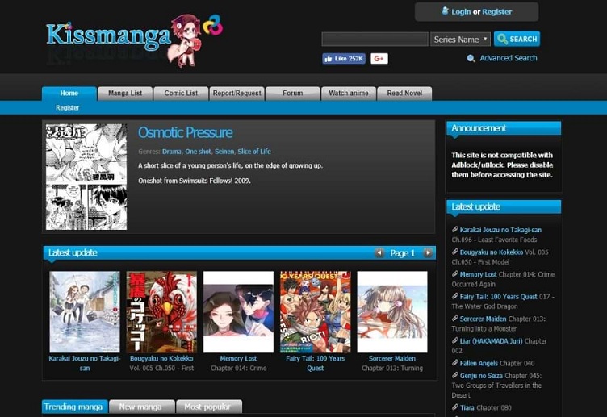The image size is (607, 417).
Task: Open Tiara link in sidebar
Action: (467, 407)
